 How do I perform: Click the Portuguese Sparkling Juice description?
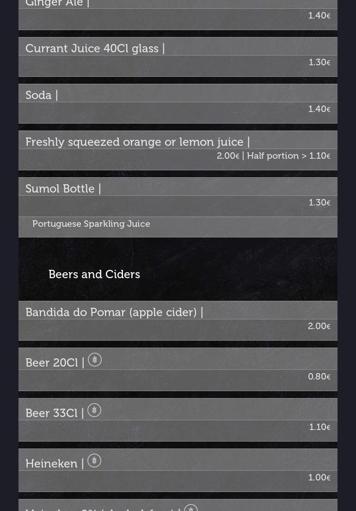coord(91,224)
